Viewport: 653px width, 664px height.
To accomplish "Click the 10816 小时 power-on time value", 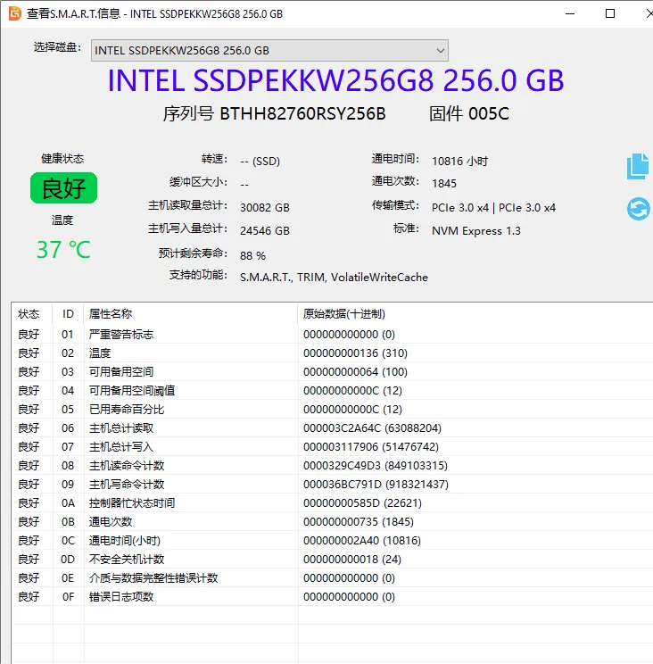I will point(459,162).
